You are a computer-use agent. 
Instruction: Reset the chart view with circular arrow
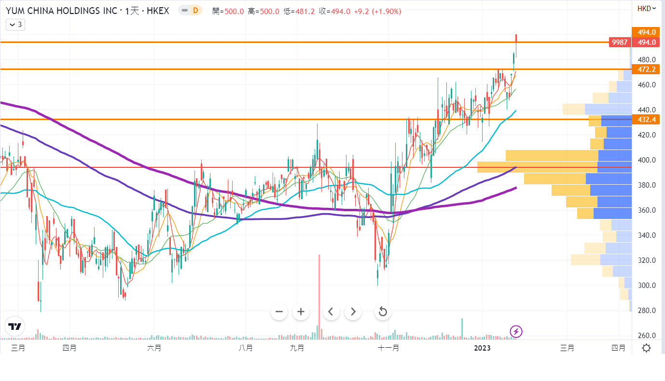point(383,312)
